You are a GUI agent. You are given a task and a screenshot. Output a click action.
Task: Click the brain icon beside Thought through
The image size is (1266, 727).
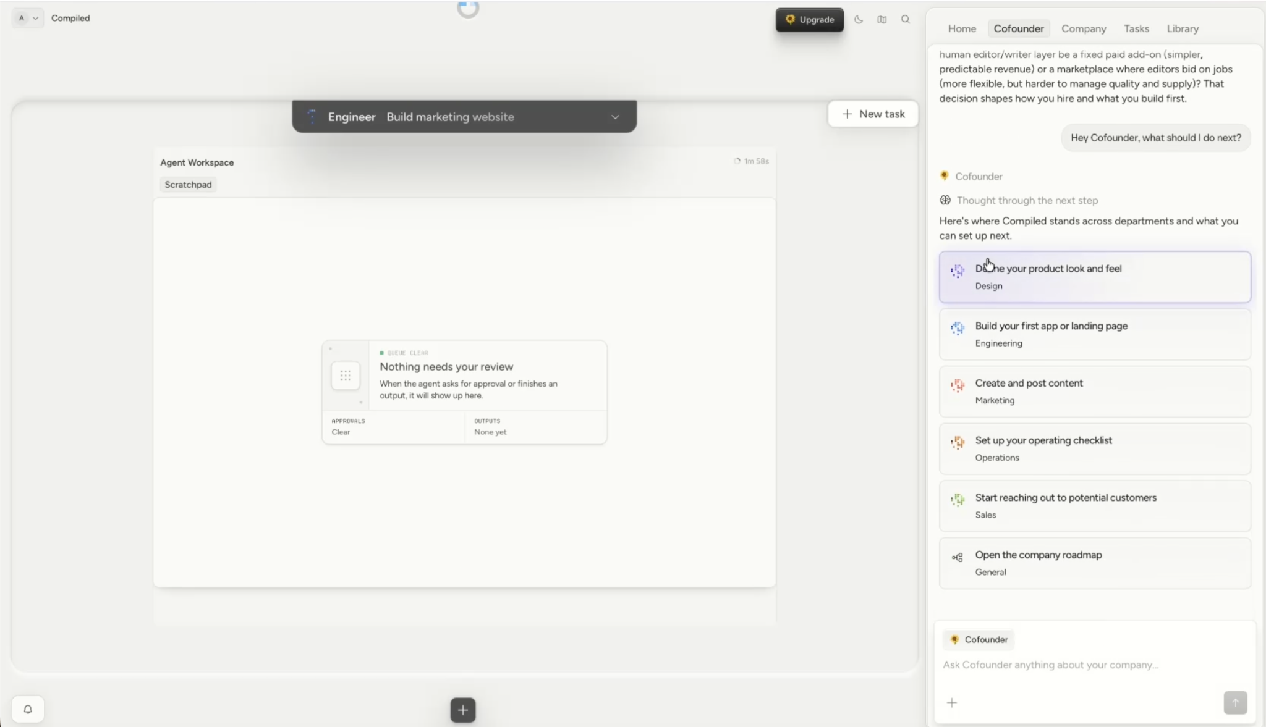pyautogui.click(x=945, y=200)
